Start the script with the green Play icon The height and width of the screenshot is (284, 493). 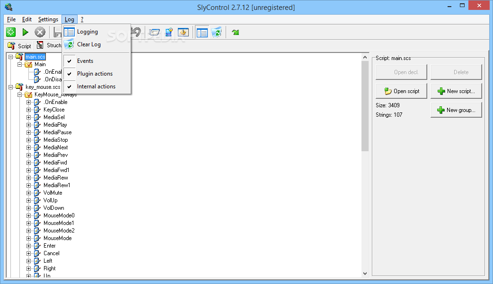click(x=26, y=32)
